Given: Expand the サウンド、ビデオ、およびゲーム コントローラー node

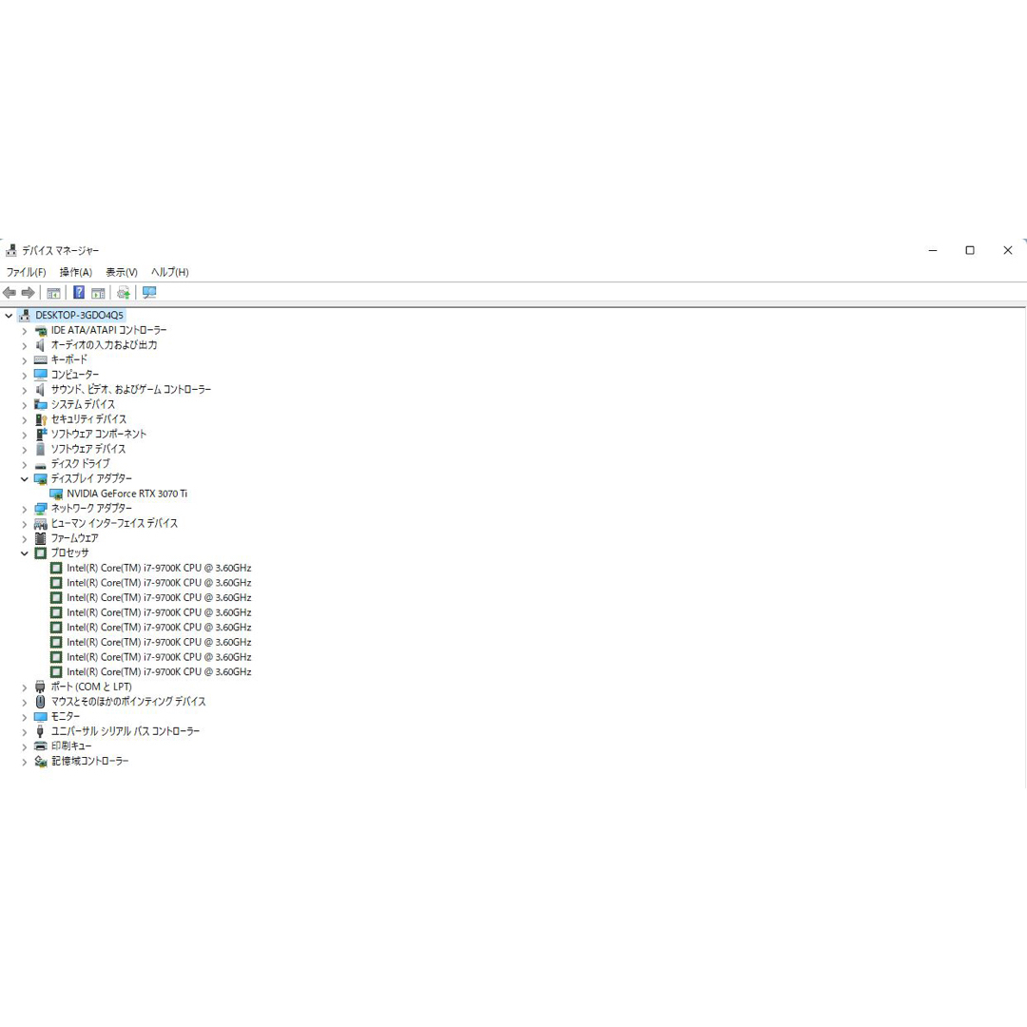Looking at the screenshot, I should pos(24,391).
